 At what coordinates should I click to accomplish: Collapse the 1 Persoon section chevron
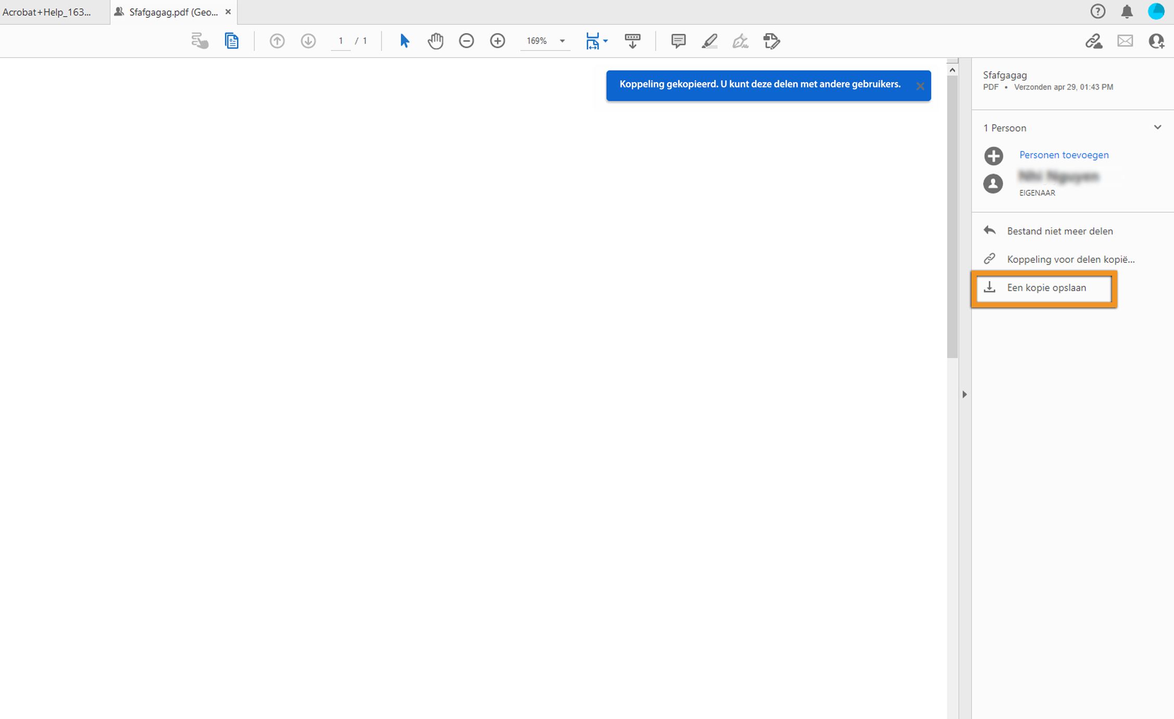click(x=1157, y=127)
